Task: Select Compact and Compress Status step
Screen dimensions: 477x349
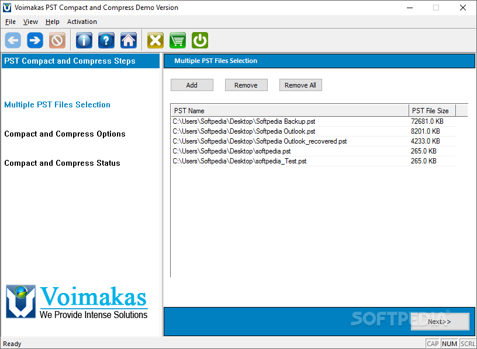Action: click(62, 163)
